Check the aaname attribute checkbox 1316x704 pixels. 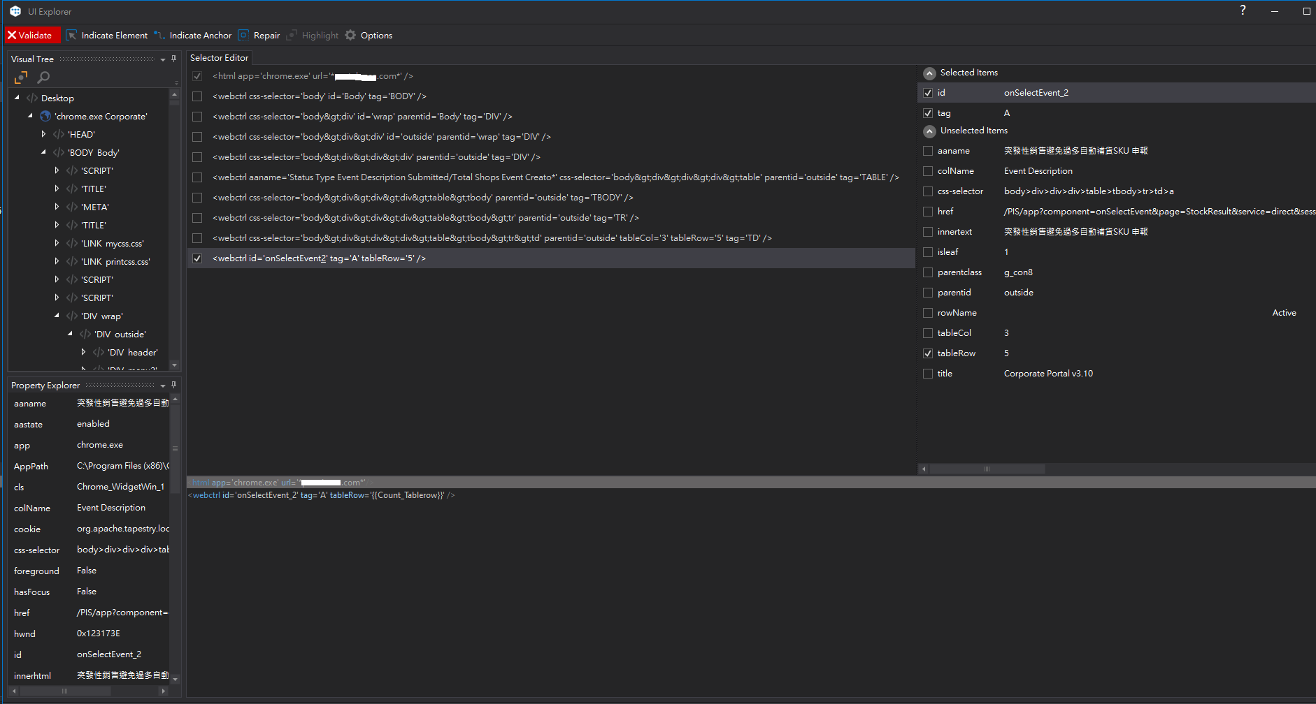(x=928, y=151)
